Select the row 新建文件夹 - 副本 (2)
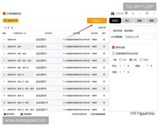Viewport: 159px width, 127px height. pos(55,75)
